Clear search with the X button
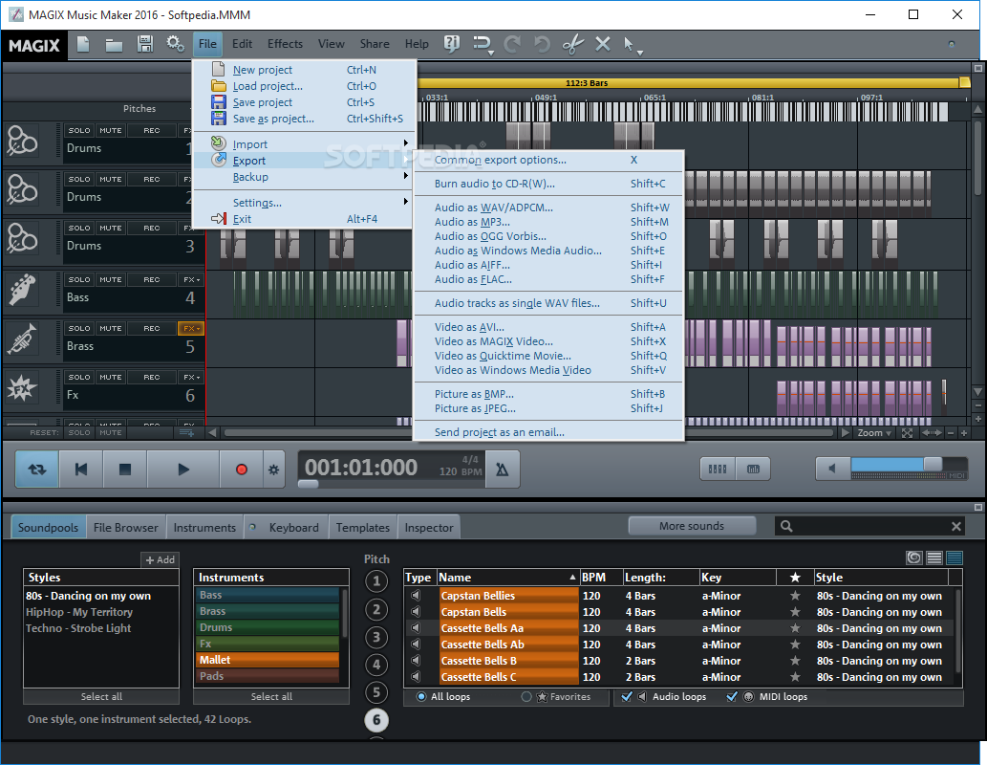The image size is (987, 765). [x=955, y=526]
